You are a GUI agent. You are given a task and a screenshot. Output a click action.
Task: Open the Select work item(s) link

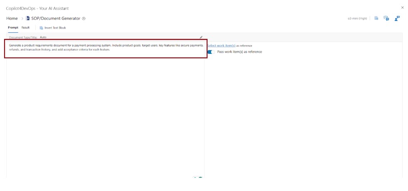(x=221, y=46)
